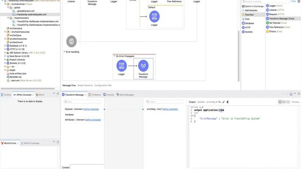Click the trash delete icon beside Output
301x169 pixels.
[x=228, y=102]
